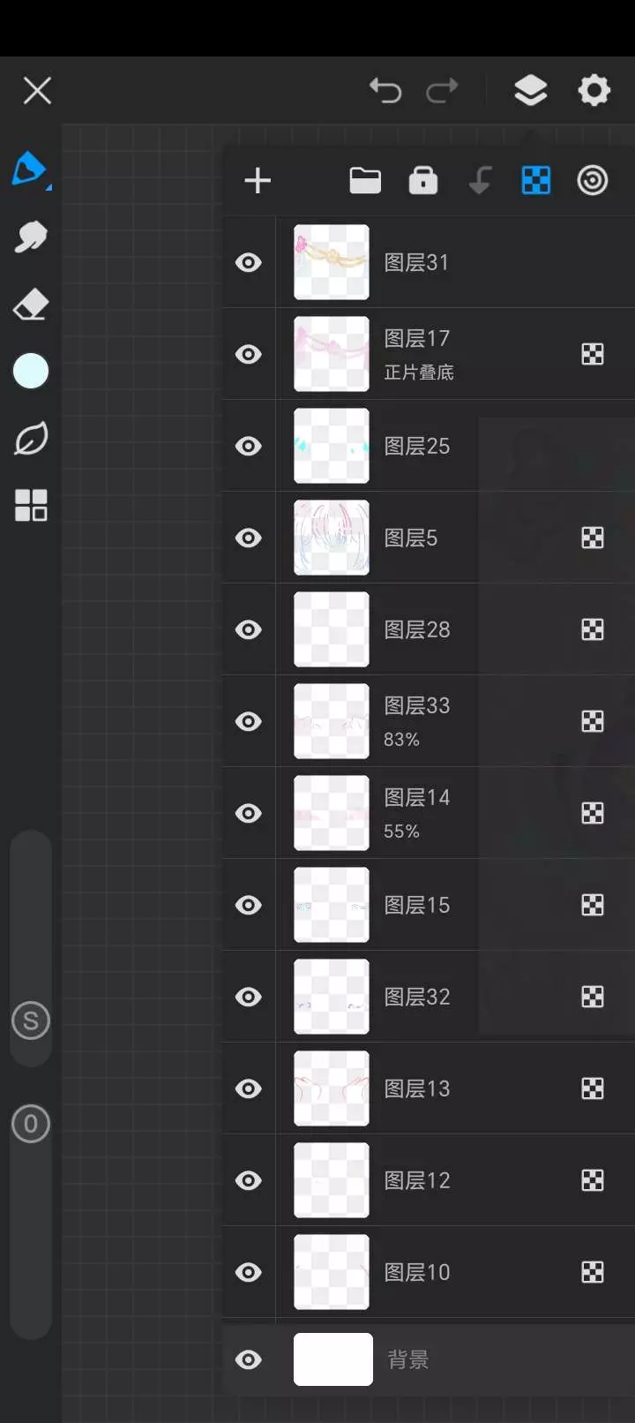This screenshot has height=1423, width=635.
Task: Toggle the layer lock icon
Action: (x=423, y=180)
